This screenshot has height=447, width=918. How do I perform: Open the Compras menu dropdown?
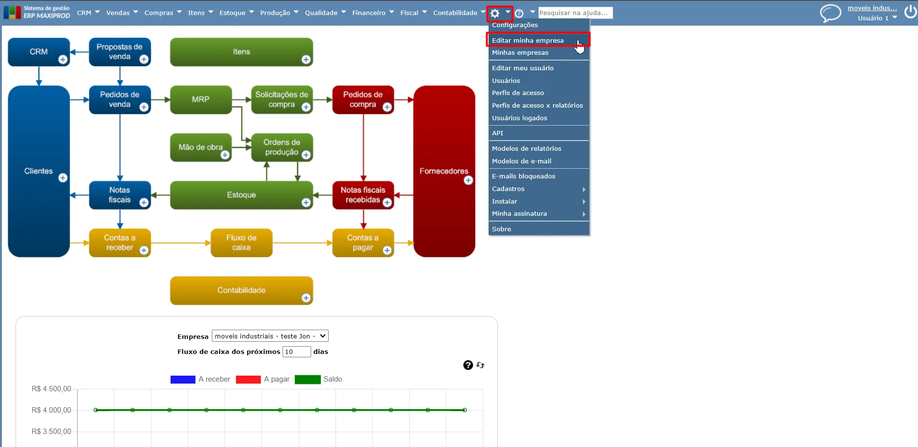click(x=163, y=13)
